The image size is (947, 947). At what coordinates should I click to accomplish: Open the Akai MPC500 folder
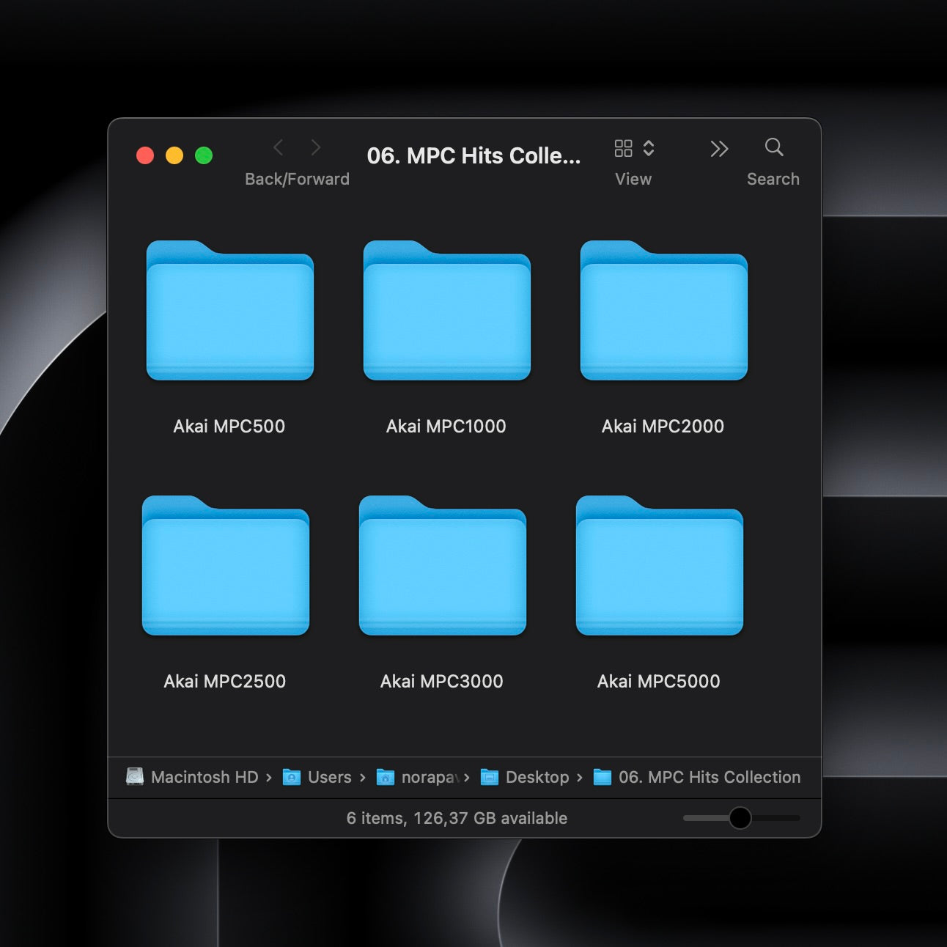[x=229, y=312]
